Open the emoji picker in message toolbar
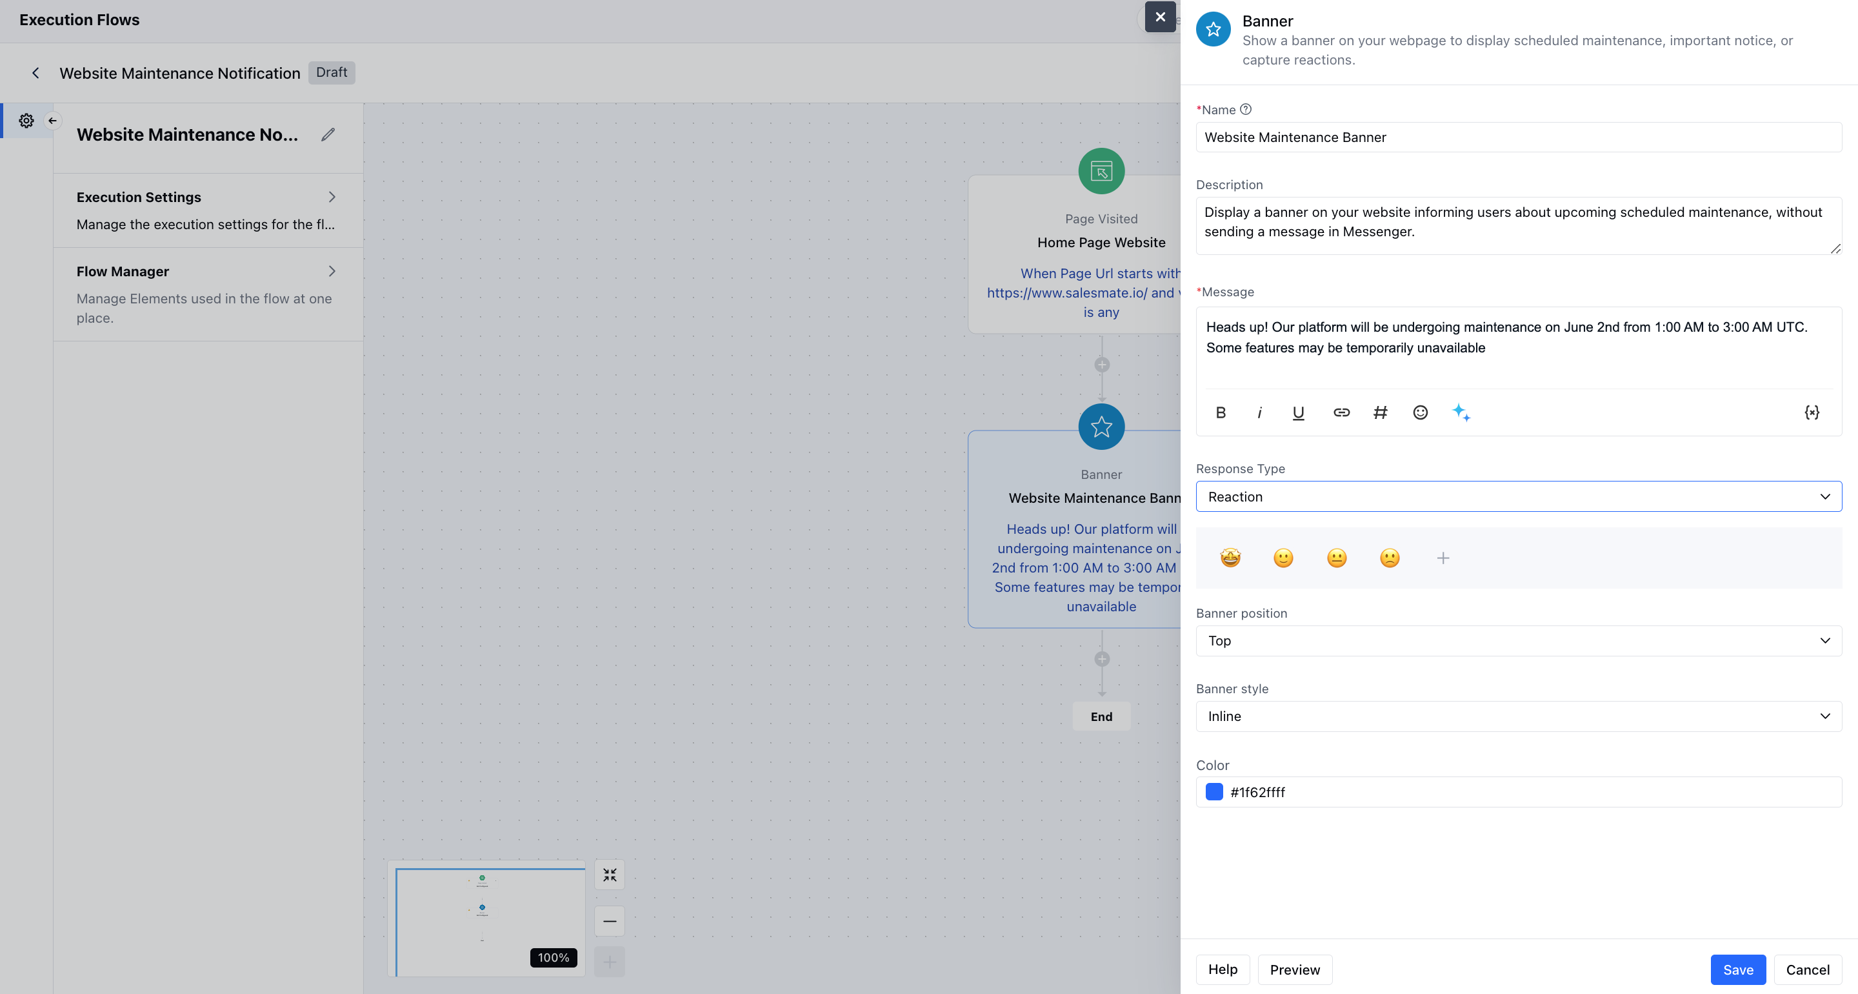 [1419, 412]
